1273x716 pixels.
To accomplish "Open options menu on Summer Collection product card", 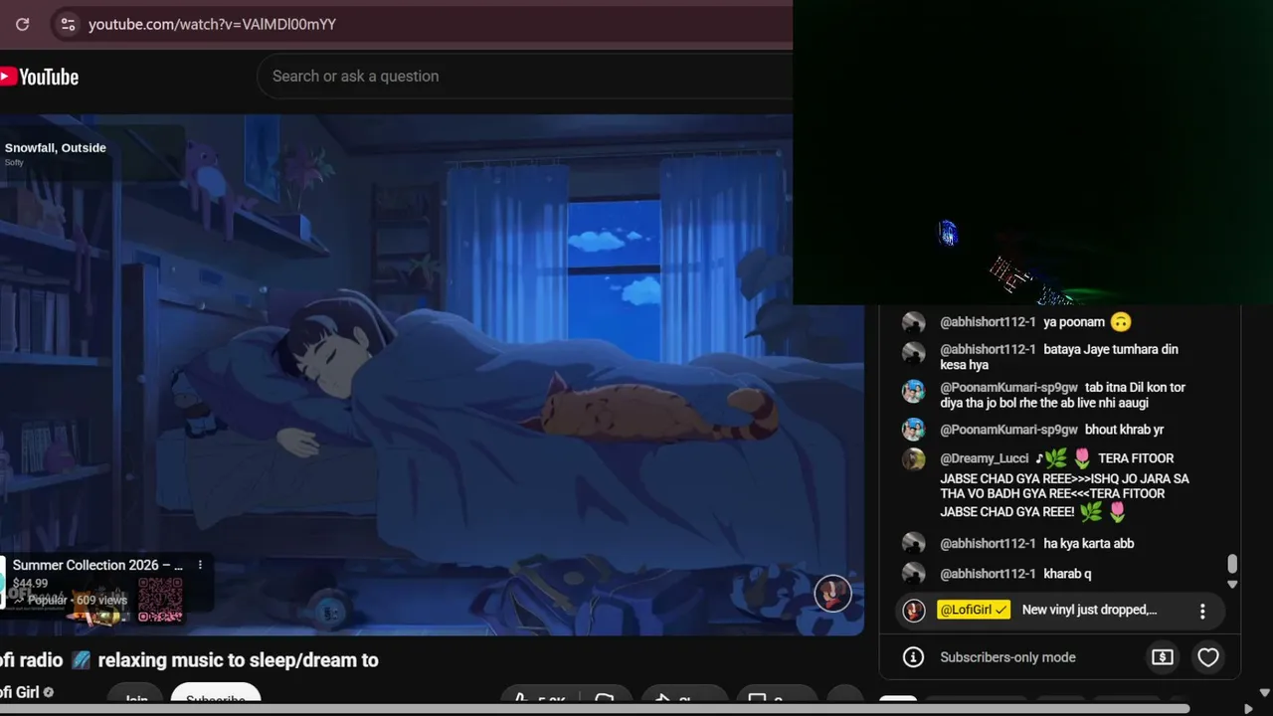I will pyautogui.click(x=200, y=565).
